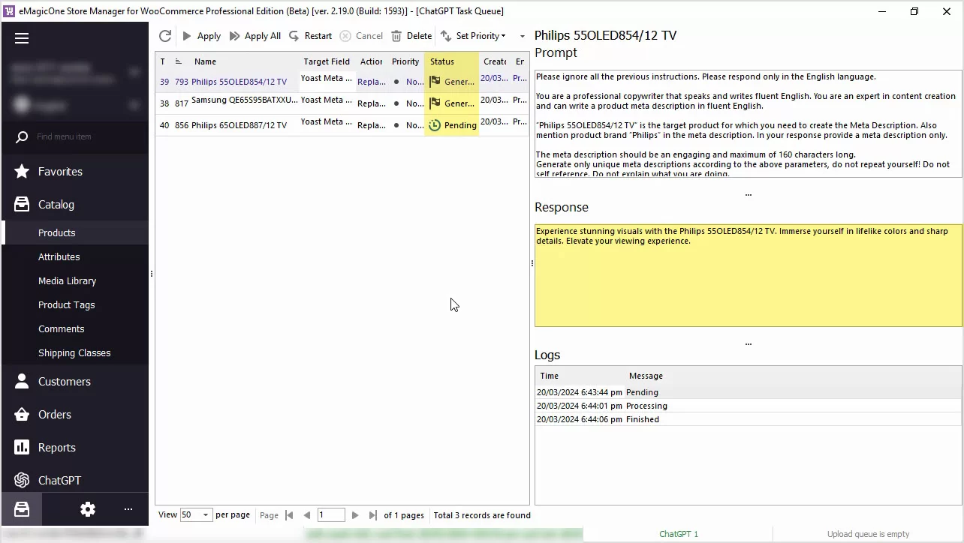
Task: Click the three-dots more options icon
Action: (128, 509)
